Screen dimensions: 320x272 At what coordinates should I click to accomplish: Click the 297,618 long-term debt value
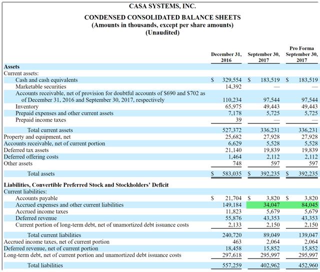[232, 255]
